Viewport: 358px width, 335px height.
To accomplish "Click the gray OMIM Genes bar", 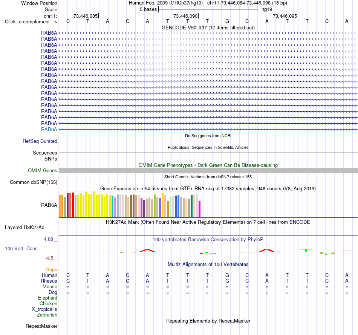I will pos(208,171).
